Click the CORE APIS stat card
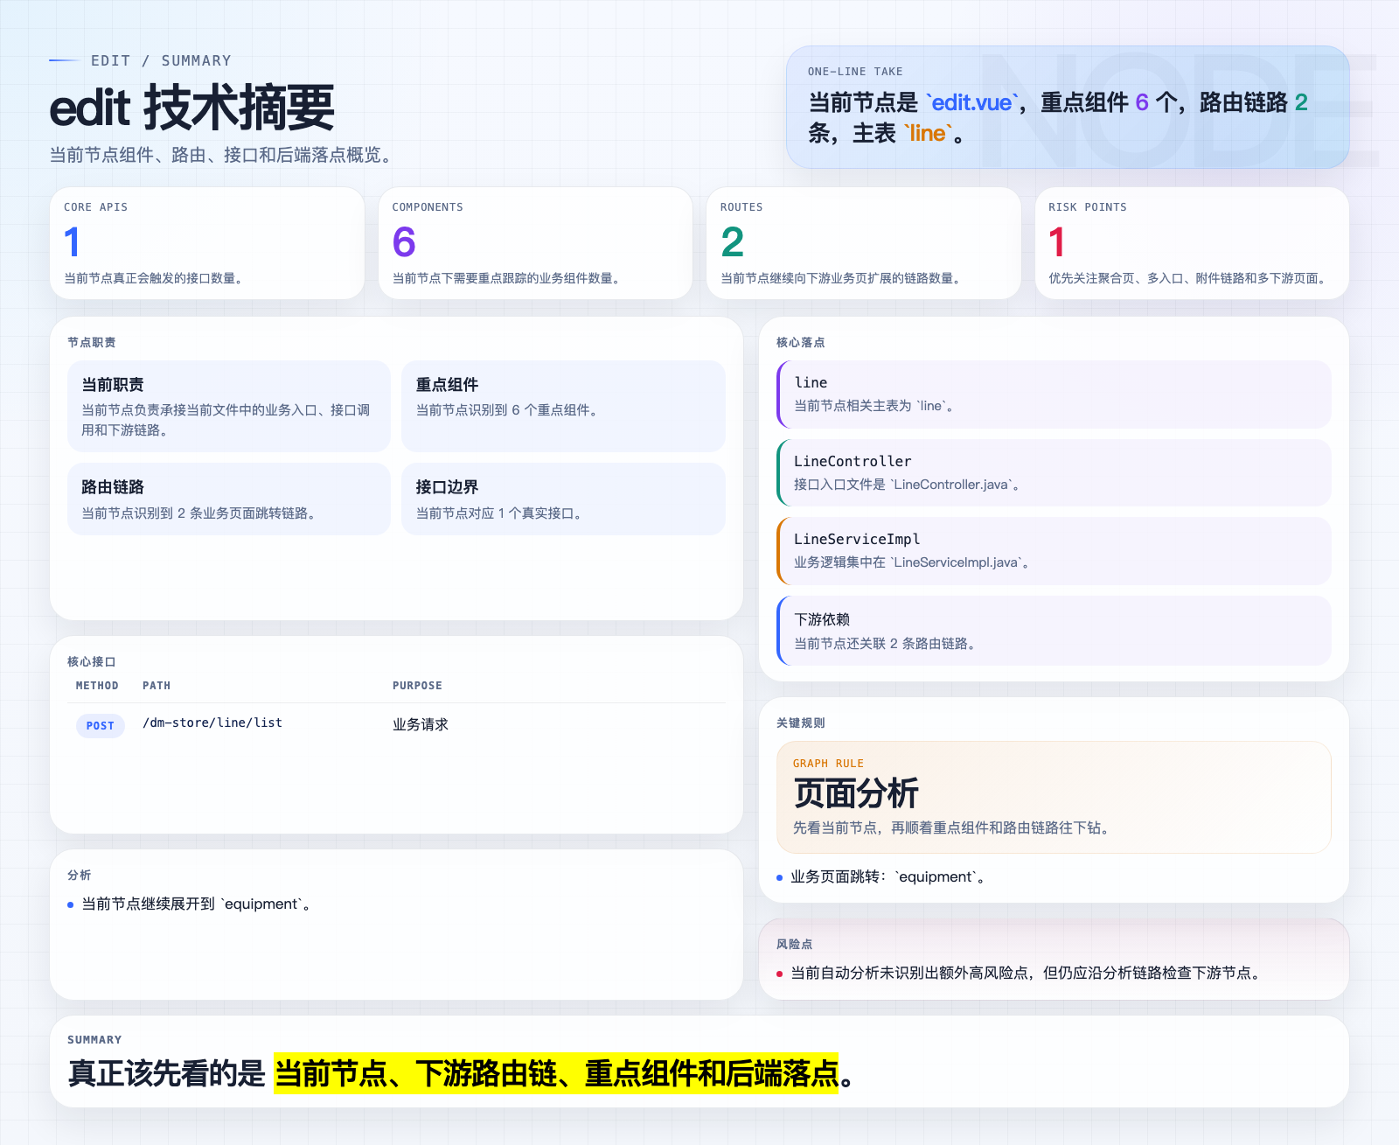The width and height of the screenshot is (1399, 1145). coord(207,243)
